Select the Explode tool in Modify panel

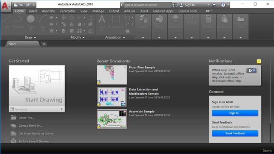[90, 24]
